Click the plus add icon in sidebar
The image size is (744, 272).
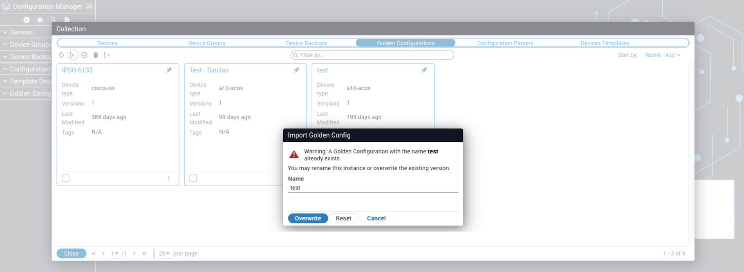[x=27, y=20]
